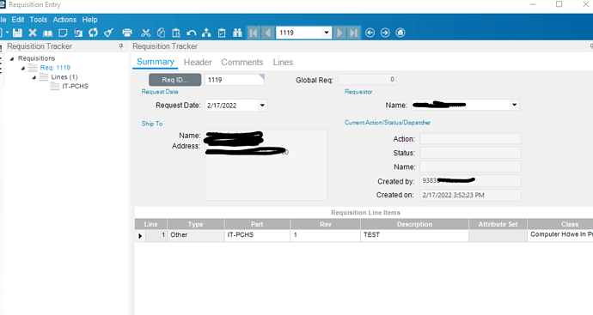593x315 pixels.
Task: Open the Edit menu
Action: click(x=18, y=20)
